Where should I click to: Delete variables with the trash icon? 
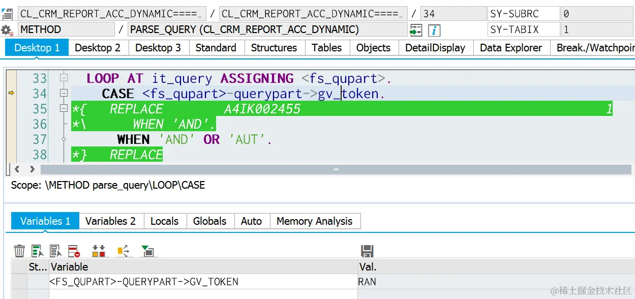point(19,251)
